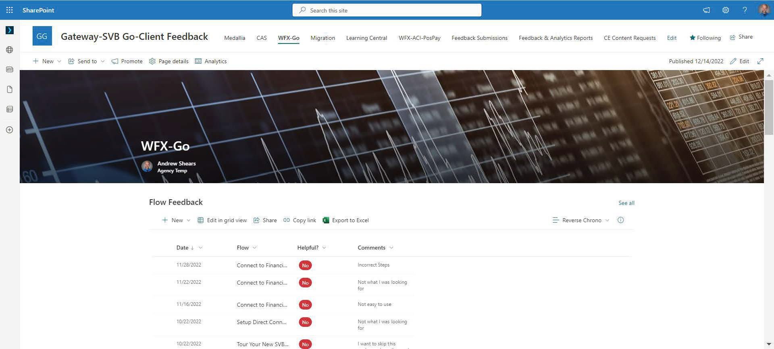Viewport: 774px width, 349px height.
Task: Open page Analytics
Action: pos(211,61)
